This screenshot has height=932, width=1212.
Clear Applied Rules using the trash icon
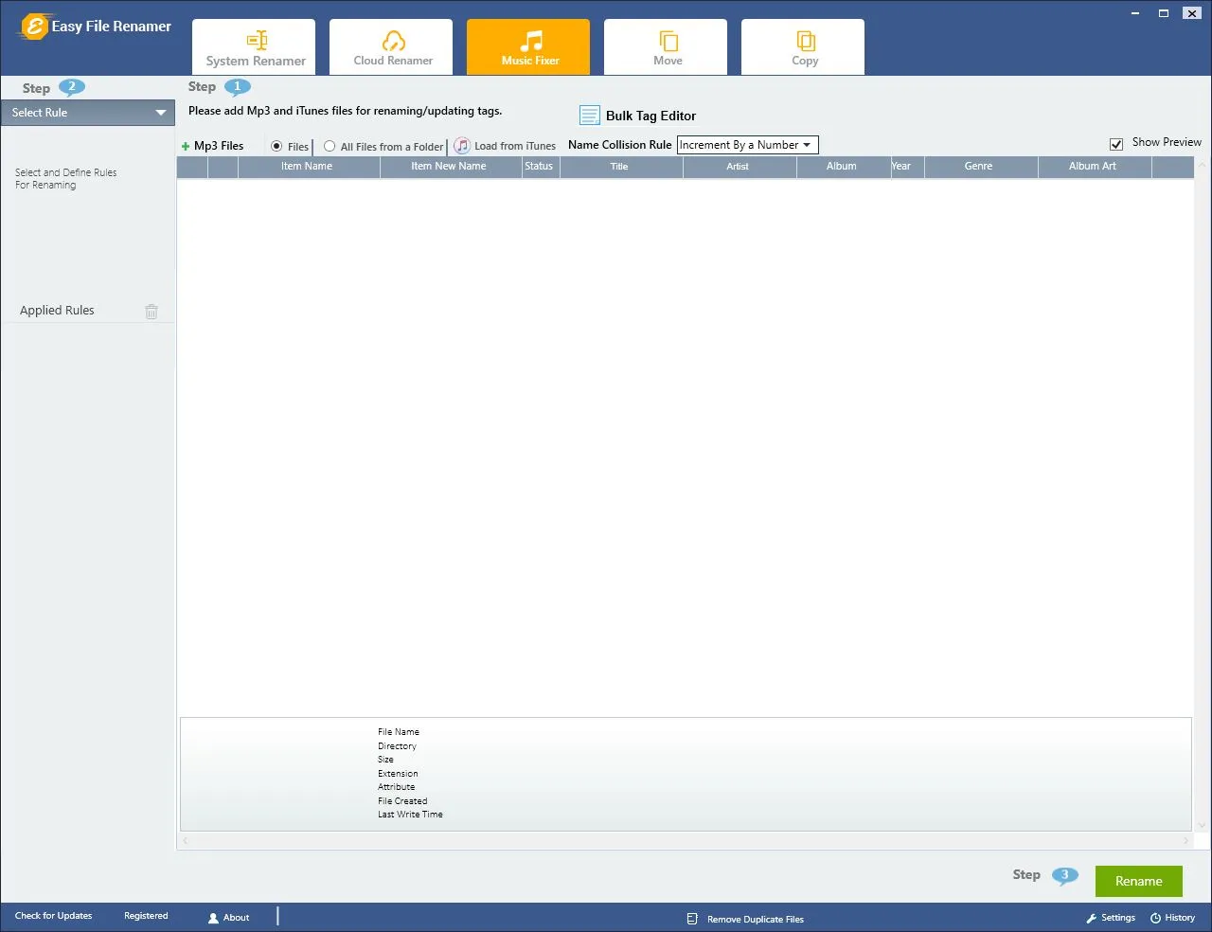tap(151, 311)
